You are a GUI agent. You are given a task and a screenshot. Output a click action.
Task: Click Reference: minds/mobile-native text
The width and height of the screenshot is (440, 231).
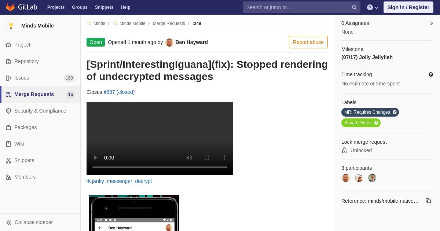380,201
